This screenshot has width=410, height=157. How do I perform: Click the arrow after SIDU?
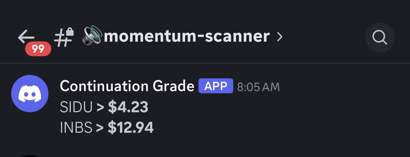pos(100,108)
